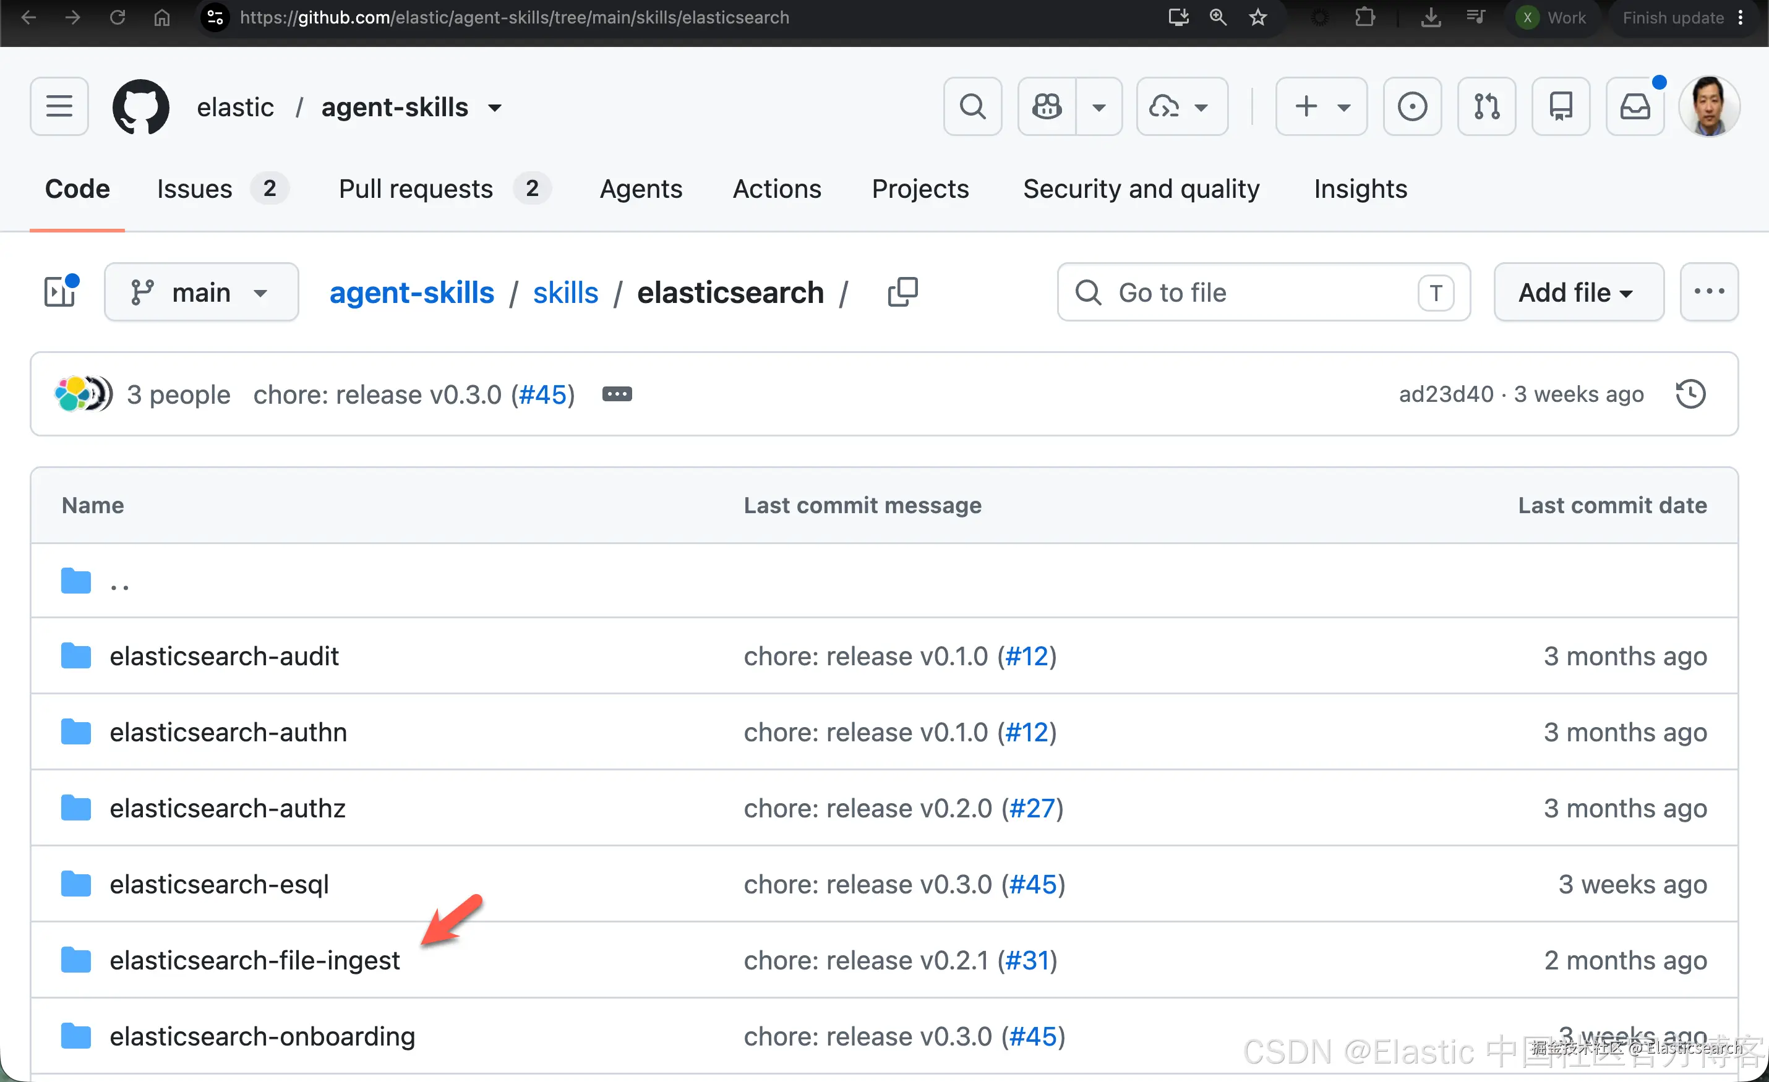Viewport: 1769px width, 1082px height.
Task: Open the Projects tab
Action: tap(920, 188)
